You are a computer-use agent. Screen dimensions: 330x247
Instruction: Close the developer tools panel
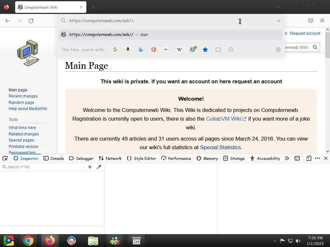click(x=326, y=158)
